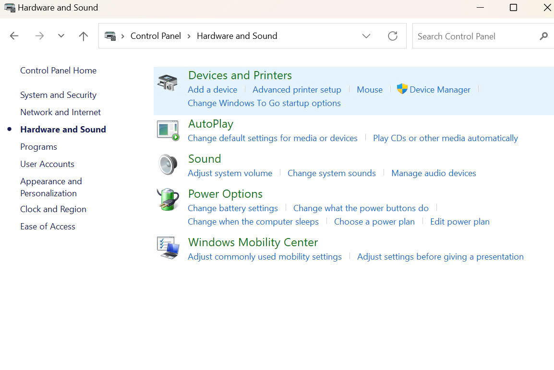Viewport: 554px width, 370px height.
Task: Open Mouse settings link
Action: pyautogui.click(x=370, y=90)
